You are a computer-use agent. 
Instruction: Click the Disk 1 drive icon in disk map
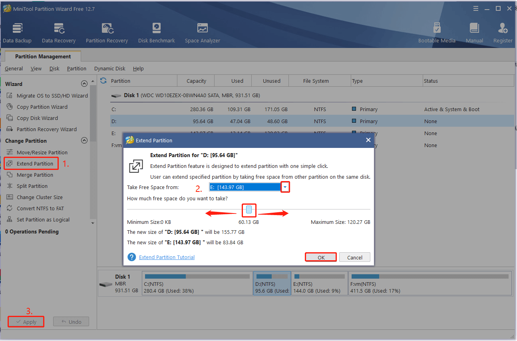tap(106, 284)
